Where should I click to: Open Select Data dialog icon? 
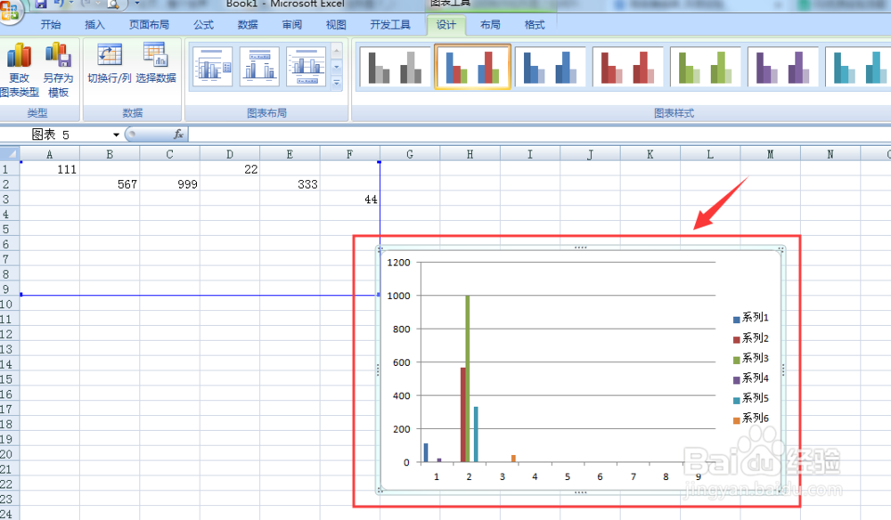(x=155, y=55)
